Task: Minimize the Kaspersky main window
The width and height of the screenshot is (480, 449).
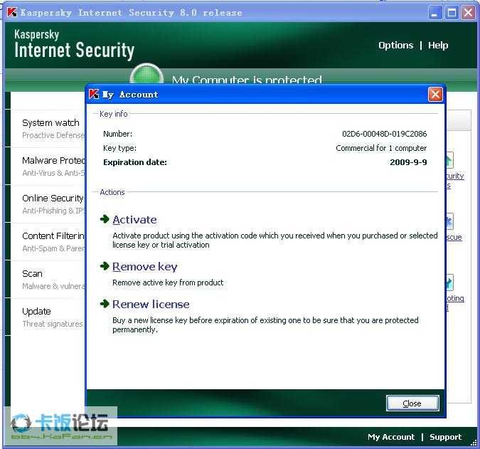Action: 434,14
